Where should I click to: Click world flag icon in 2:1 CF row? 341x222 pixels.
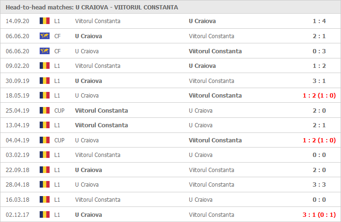click(x=44, y=36)
